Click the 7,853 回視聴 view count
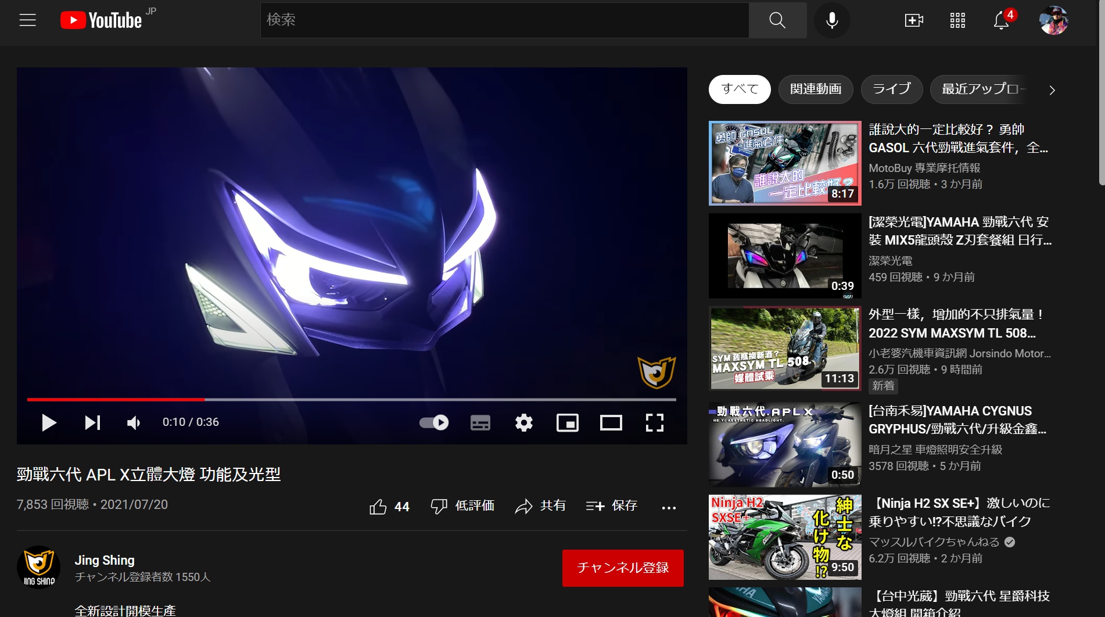This screenshot has height=617, width=1105. point(53,504)
